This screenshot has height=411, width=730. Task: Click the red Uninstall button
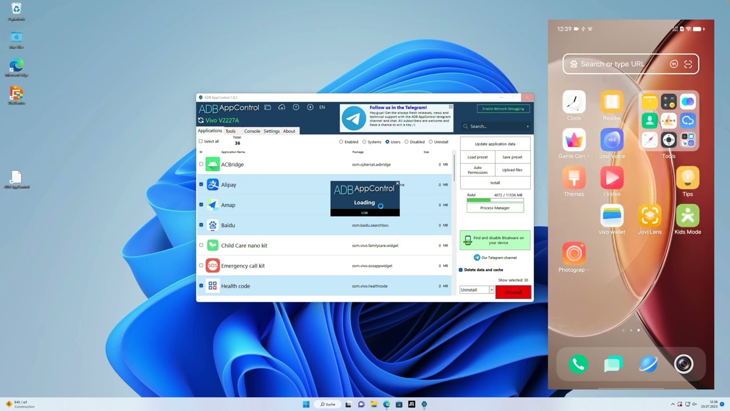pyautogui.click(x=513, y=292)
